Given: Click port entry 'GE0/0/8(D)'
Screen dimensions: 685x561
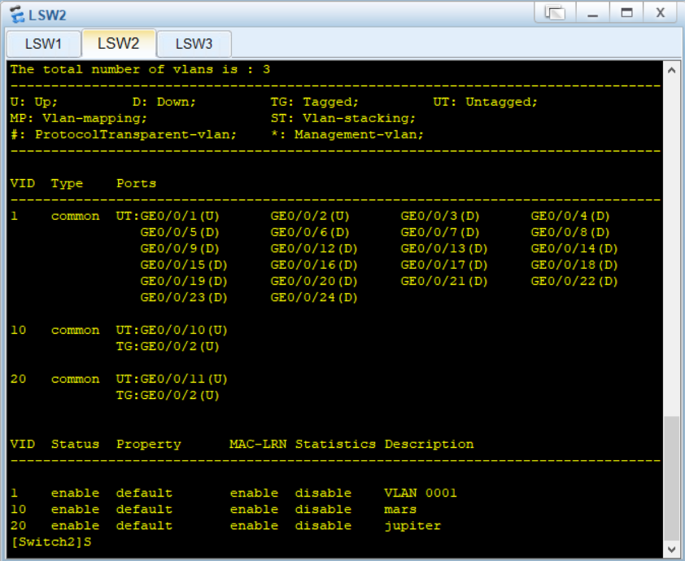Looking at the screenshot, I should pos(570,232).
